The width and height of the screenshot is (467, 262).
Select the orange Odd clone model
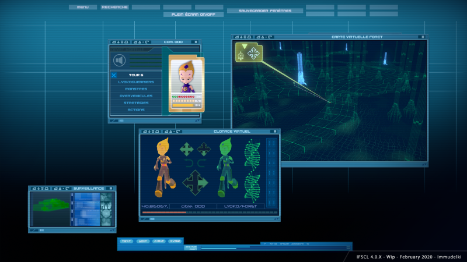(163, 168)
